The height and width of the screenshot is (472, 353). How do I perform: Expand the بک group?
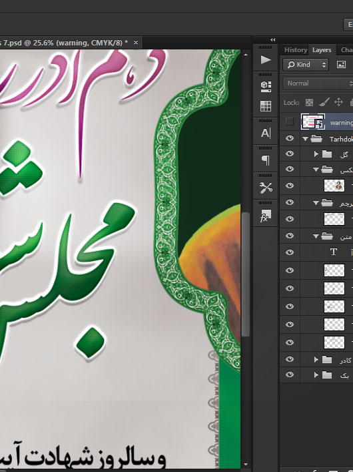coord(316,375)
